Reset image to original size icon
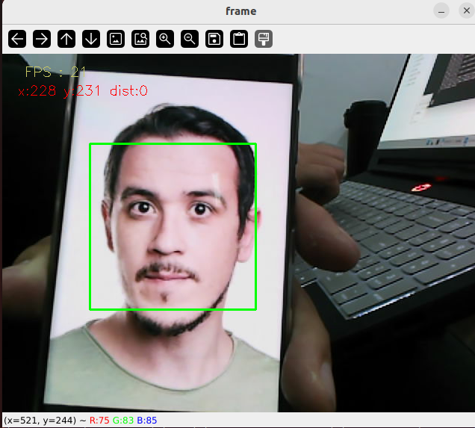Viewport: 475px width, 428px height. pos(116,39)
